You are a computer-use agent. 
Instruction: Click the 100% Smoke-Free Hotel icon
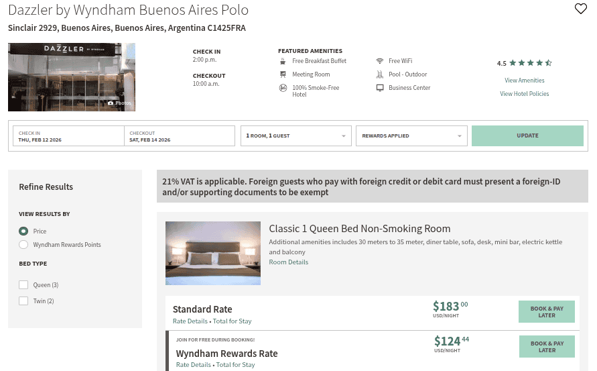click(283, 88)
